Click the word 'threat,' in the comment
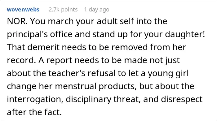 point(127,99)
